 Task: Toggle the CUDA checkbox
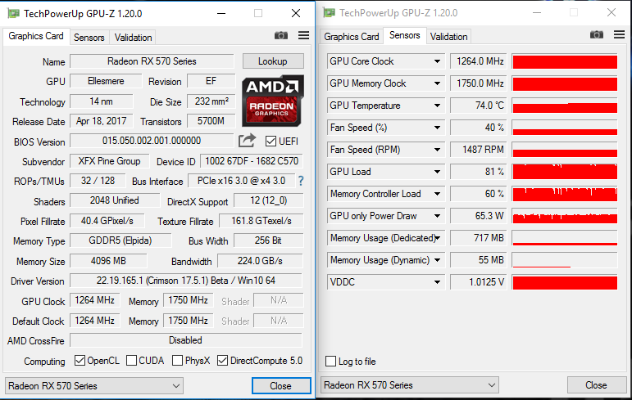click(x=131, y=361)
